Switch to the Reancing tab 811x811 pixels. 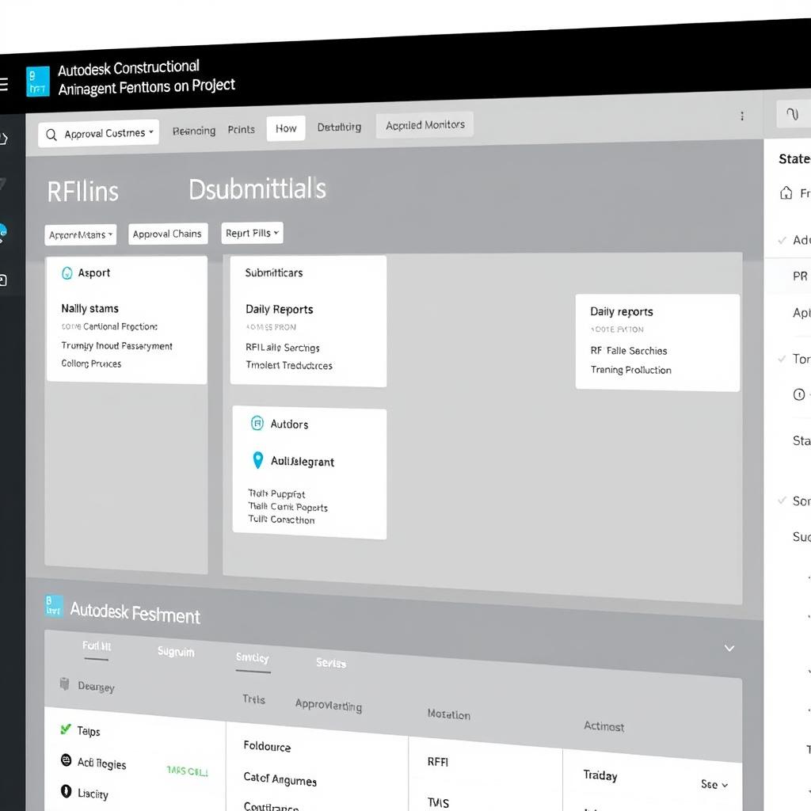[194, 131]
